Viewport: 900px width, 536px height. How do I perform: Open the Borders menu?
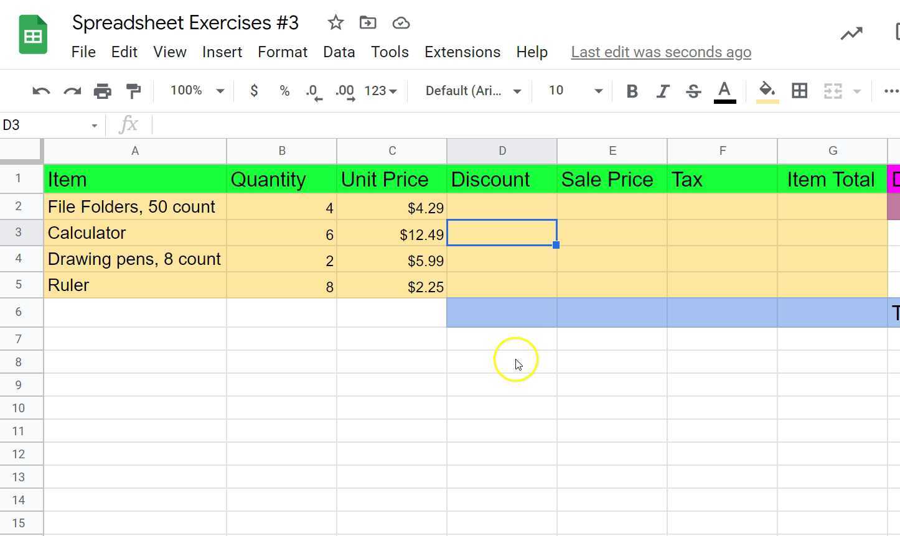tap(799, 91)
